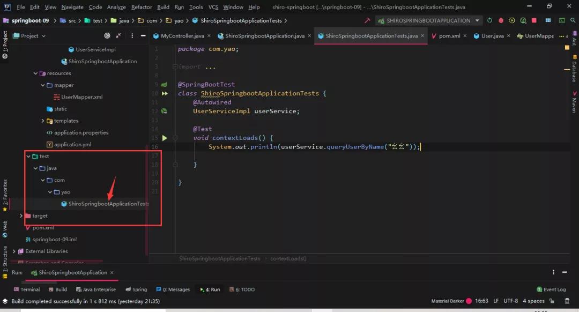The height and width of the screenshot is (312, 579).
Task: Open the Run panel options menu
Action: pos(553,272)
